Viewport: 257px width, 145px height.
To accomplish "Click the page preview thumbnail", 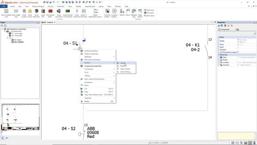I will coord(20,117).
